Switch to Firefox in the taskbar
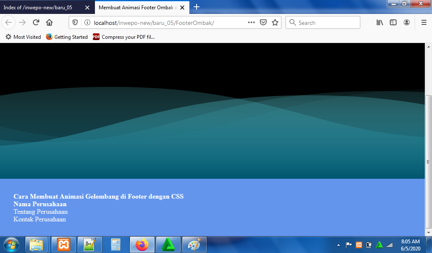 [142, 245]
